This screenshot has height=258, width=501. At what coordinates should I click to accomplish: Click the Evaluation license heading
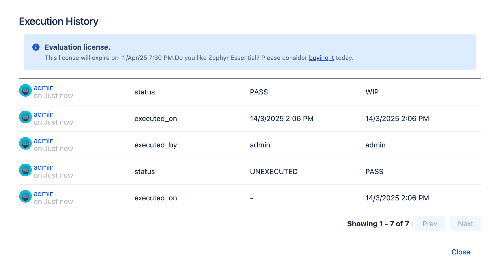[78, 47]
